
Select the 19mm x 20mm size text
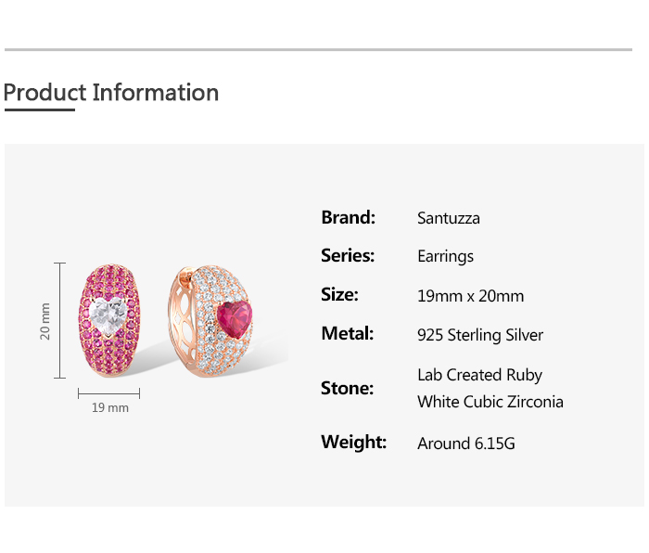470,296
